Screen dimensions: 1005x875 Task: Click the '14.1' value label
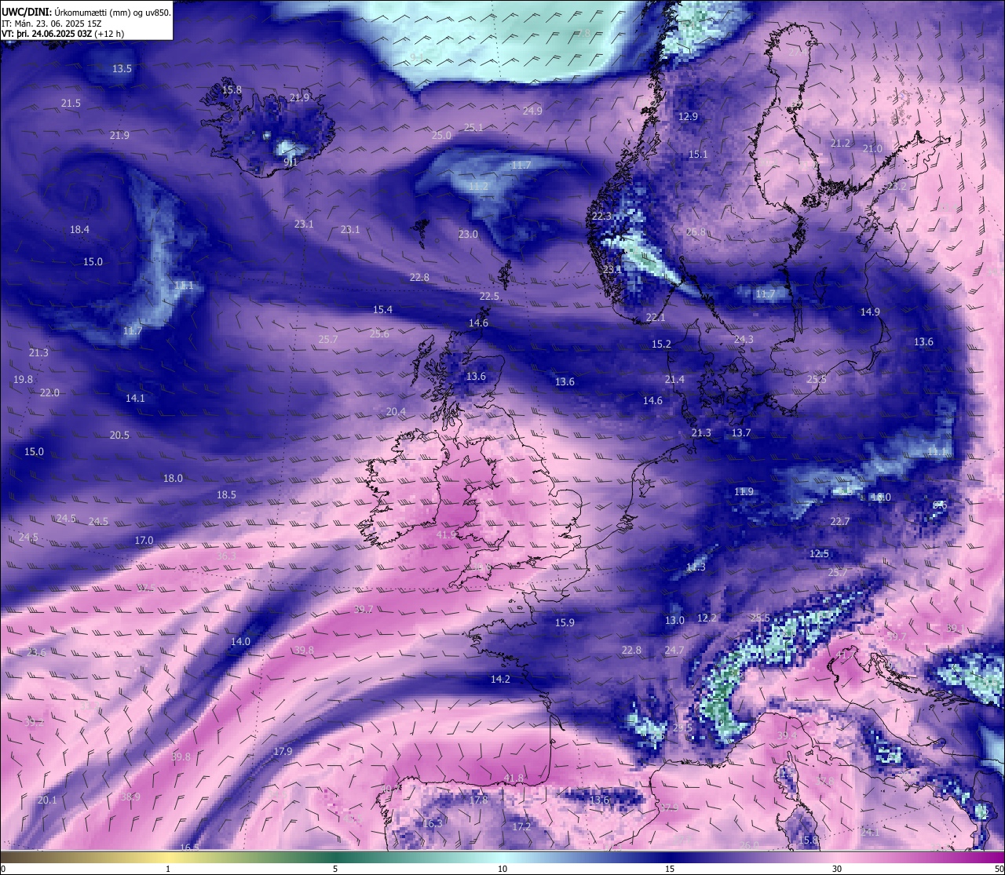pyautogui.click(x=135, y=399)
